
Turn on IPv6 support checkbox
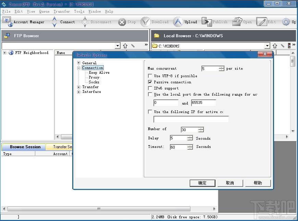tap(150, 88)
